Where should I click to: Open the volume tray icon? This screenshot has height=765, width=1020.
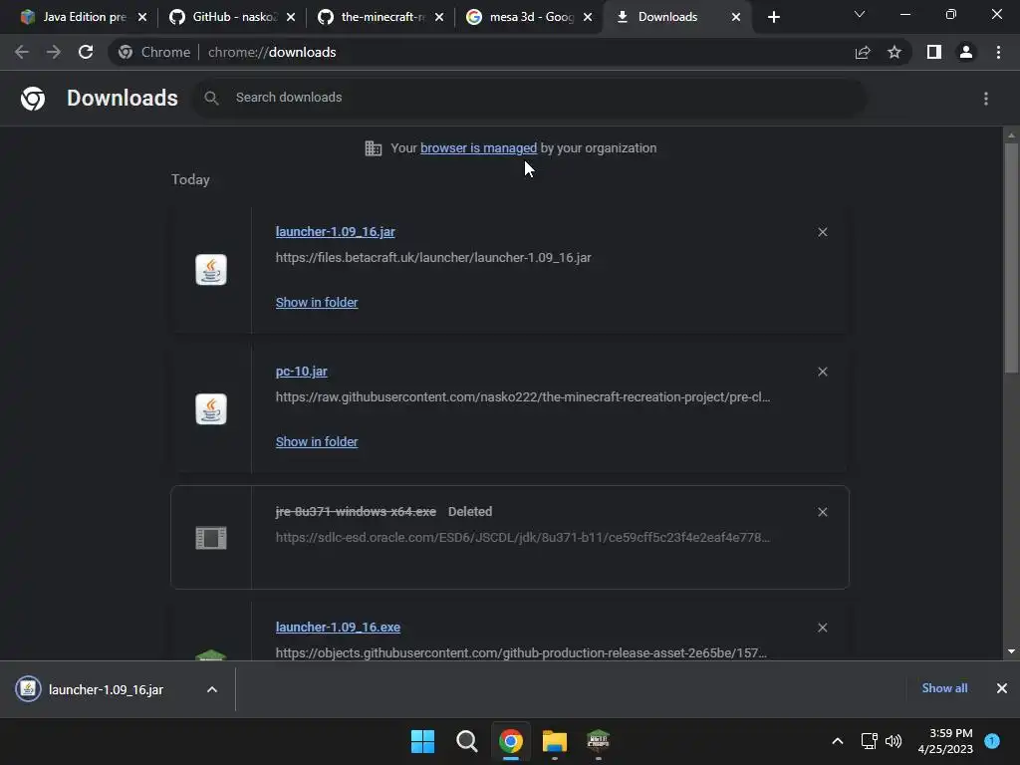(x=893, y=741)
